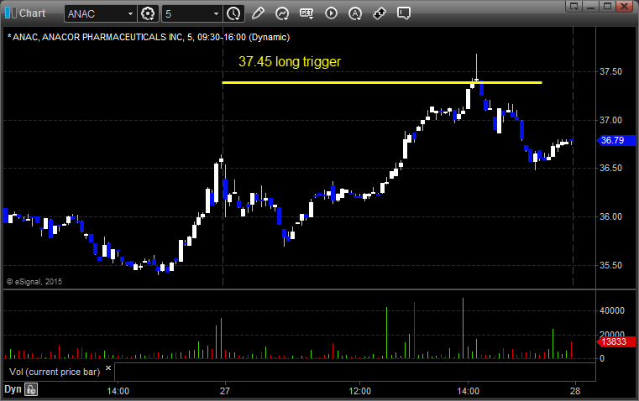Click the bar replay play icon
The height and width of the screenshot is (401, 639).
[331, 13]
